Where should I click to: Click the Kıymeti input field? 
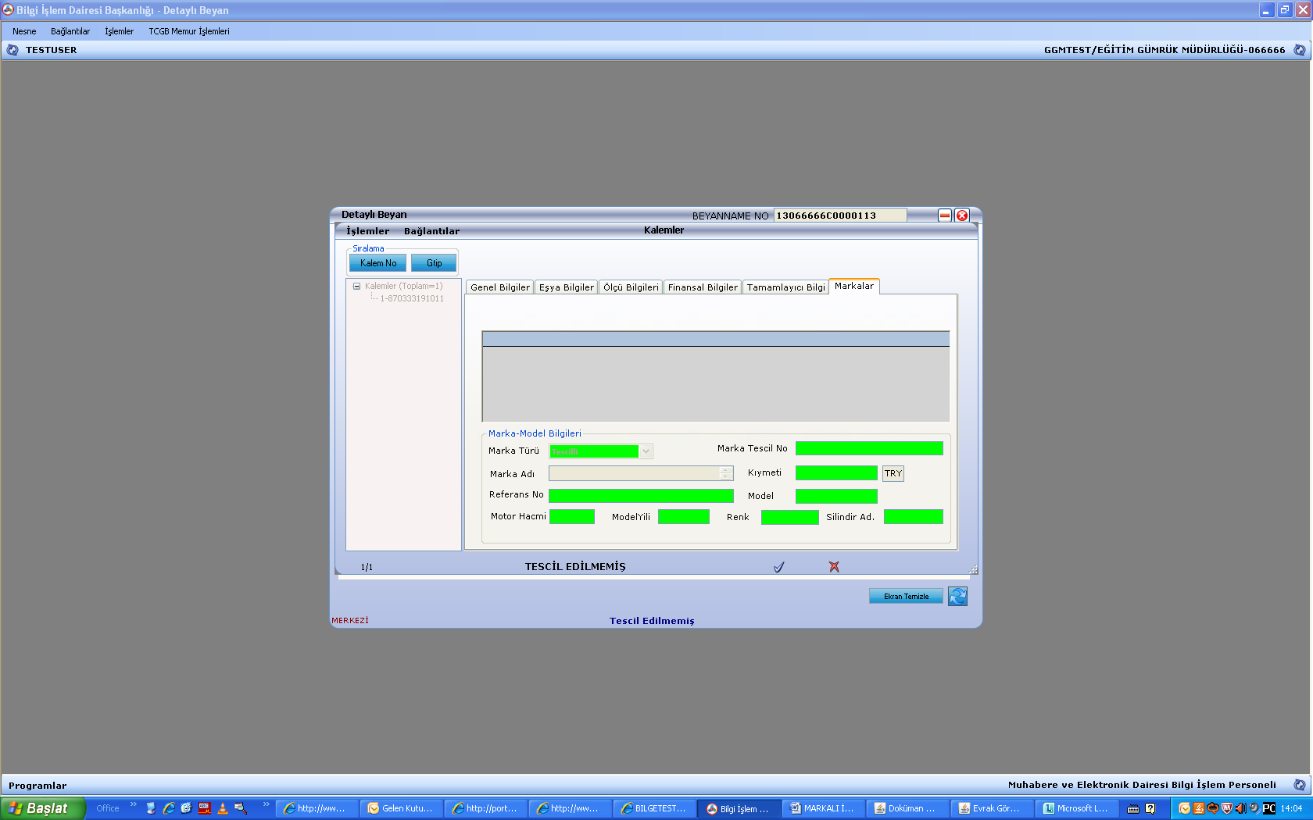pos(836,473)
